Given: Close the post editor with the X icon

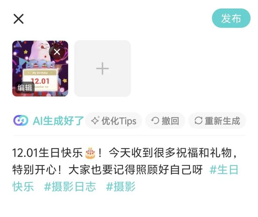Looking at the screenshot, I should (x=18, y=19).
